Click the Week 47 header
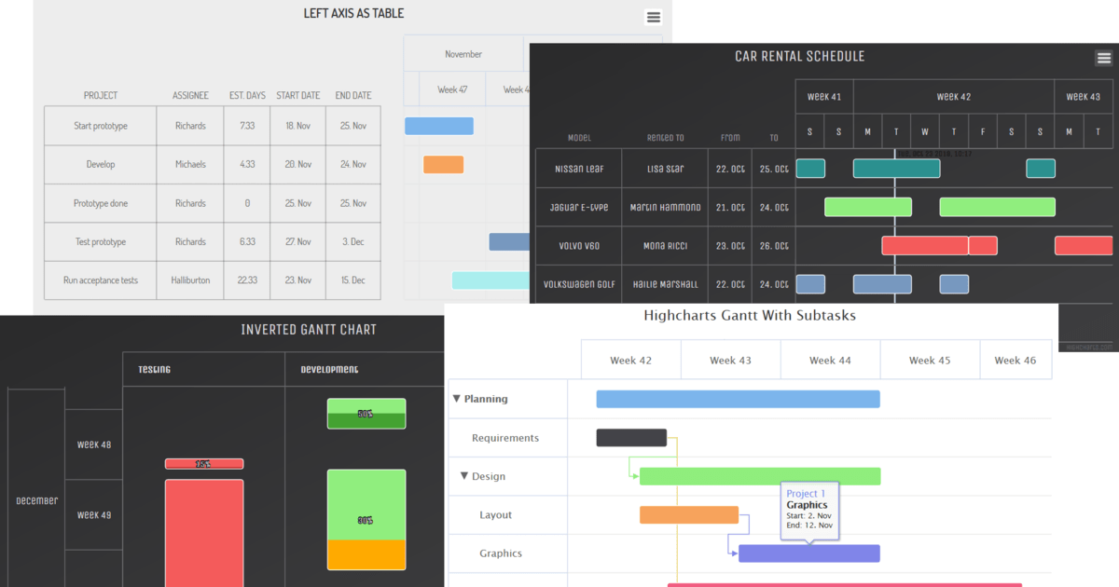This screenshot has width=1119, height=587. (452, 89)
